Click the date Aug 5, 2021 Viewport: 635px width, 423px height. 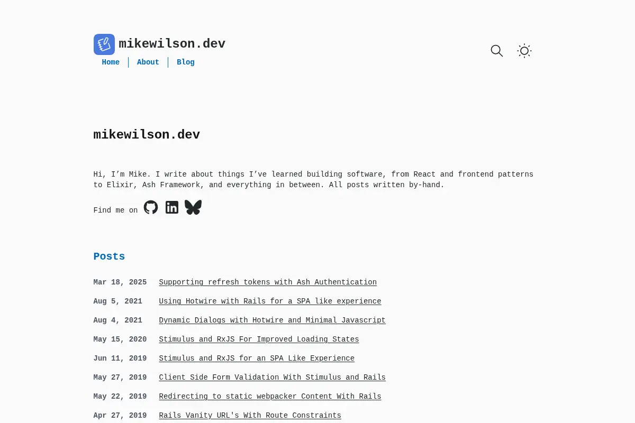click(118, 301)
